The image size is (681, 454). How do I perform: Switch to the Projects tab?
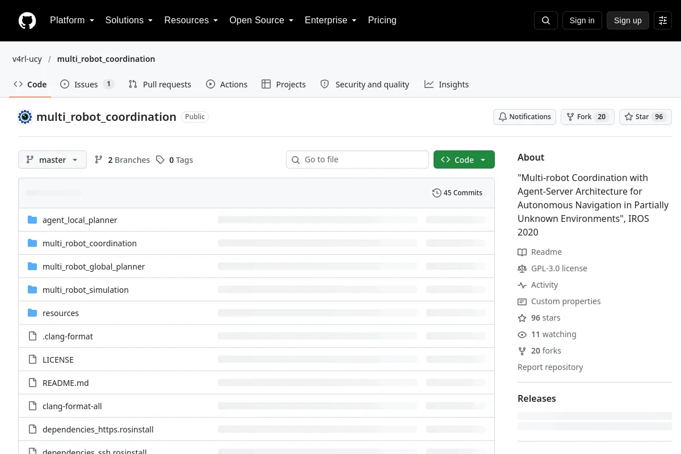284,85
